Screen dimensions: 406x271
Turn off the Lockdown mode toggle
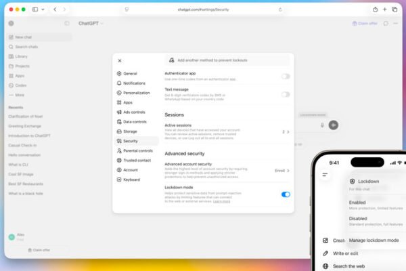[286, 194]
